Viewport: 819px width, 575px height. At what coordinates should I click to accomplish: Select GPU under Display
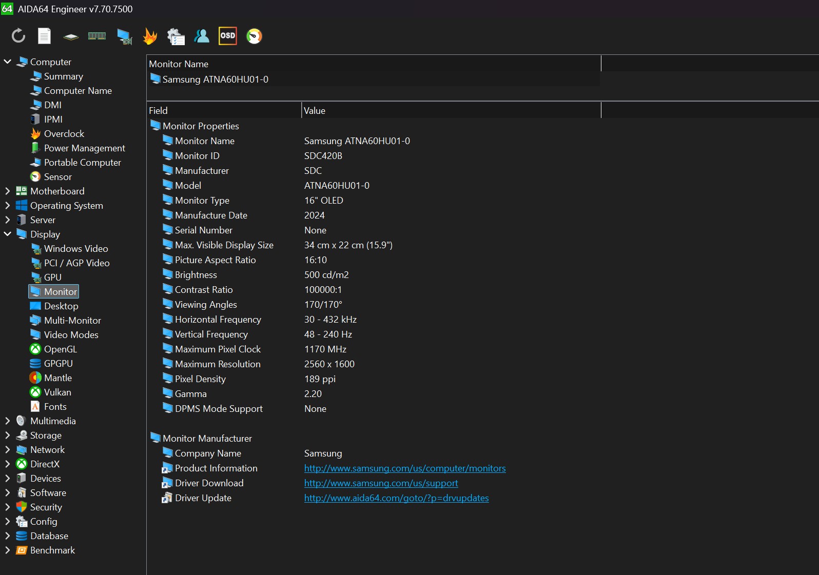point(52,277)
